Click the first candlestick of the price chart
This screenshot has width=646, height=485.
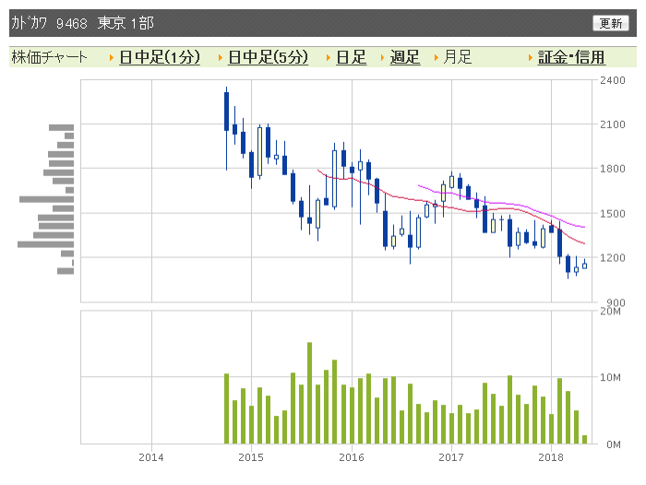(227, 128)
